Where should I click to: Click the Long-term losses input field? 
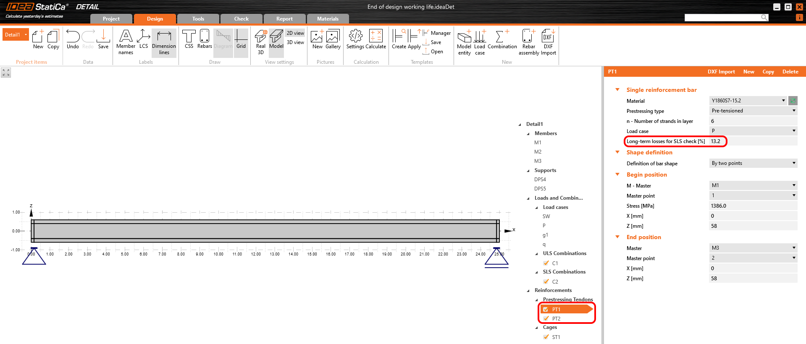tap(752, 141)
